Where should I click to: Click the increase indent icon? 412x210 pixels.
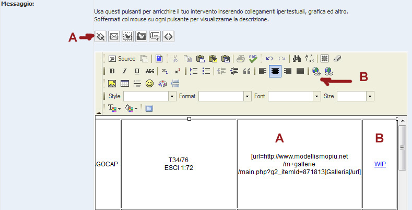[234, 71]
